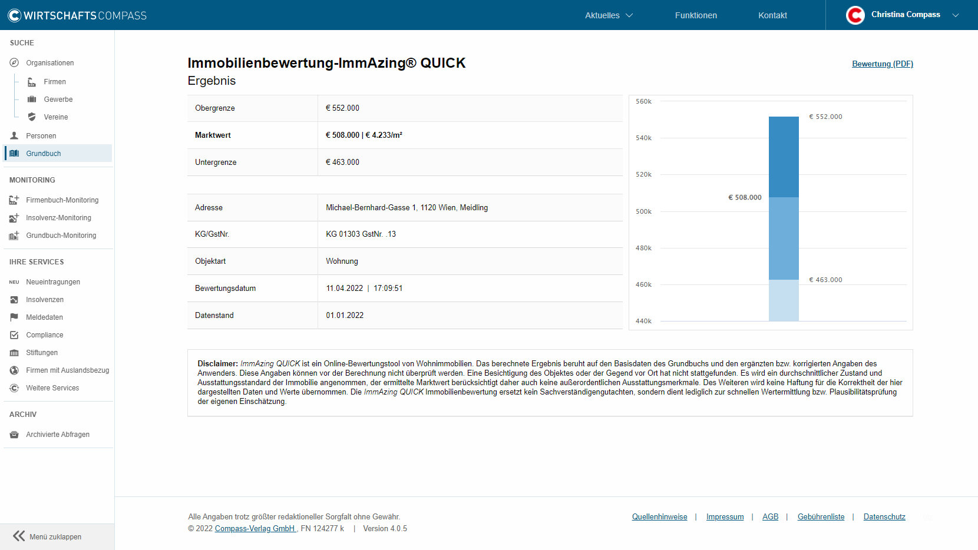Click the dark blue upper chart bar segment
Screen dimensions: 978x550
[x=784, y=157]
